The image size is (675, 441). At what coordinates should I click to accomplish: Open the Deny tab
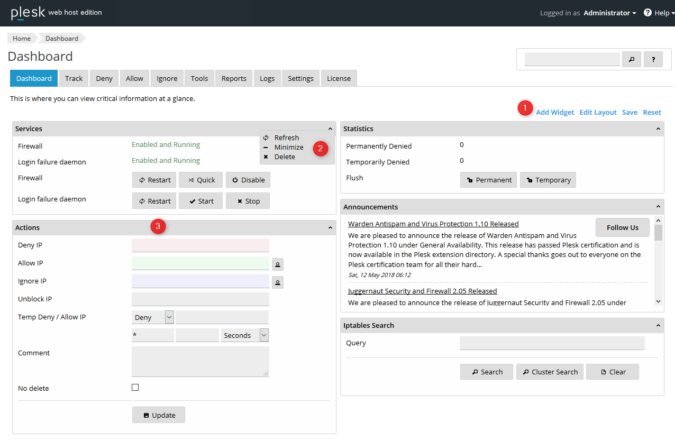[104, 78]
